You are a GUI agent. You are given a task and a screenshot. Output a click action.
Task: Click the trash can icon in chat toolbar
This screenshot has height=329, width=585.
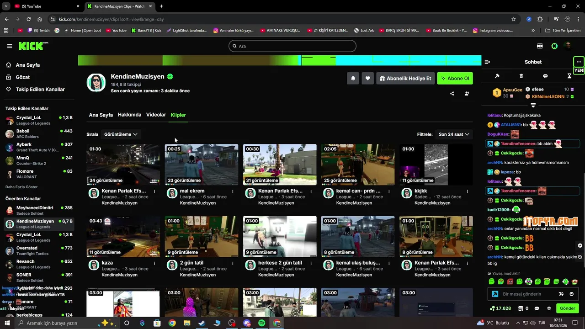pyautogui.click(x=521, y=76)
